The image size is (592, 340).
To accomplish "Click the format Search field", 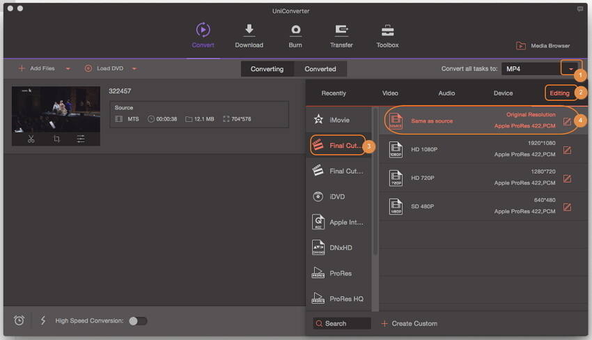I will coord(342,324).
